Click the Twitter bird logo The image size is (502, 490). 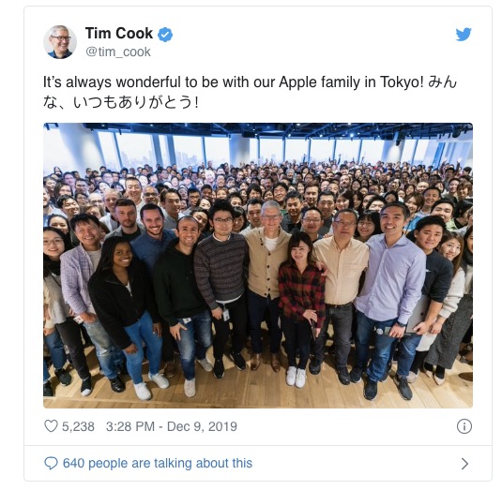(x=464, y=35)
